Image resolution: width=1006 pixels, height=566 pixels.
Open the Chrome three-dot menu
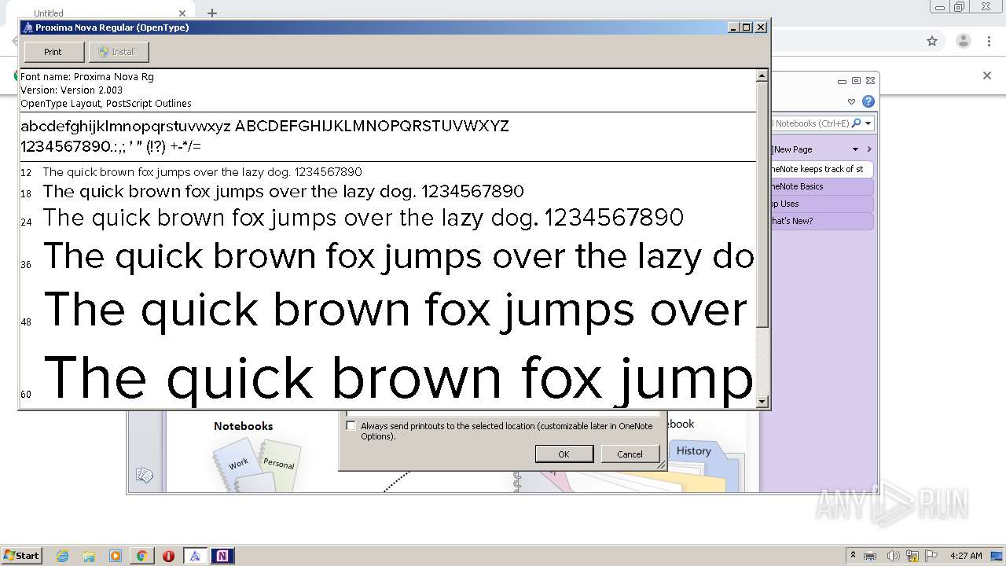click(988, 41)
